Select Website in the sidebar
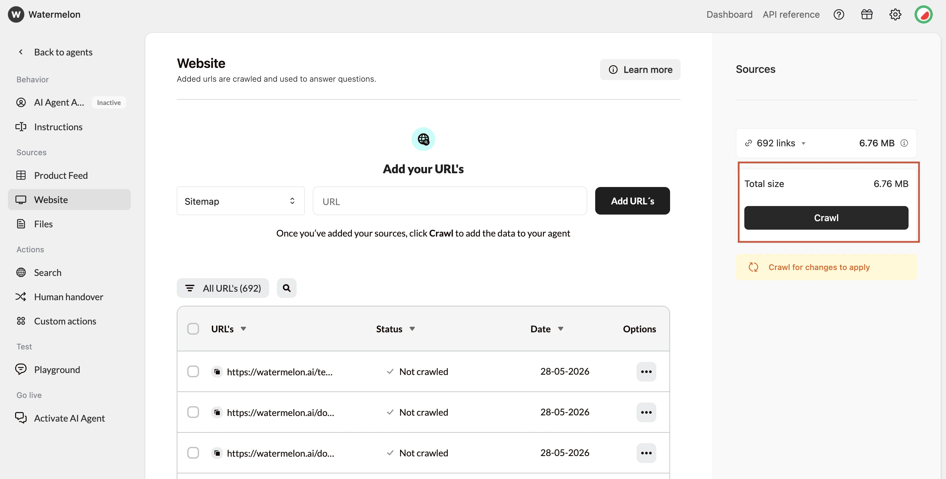The image size is (946, 479). 69,199
